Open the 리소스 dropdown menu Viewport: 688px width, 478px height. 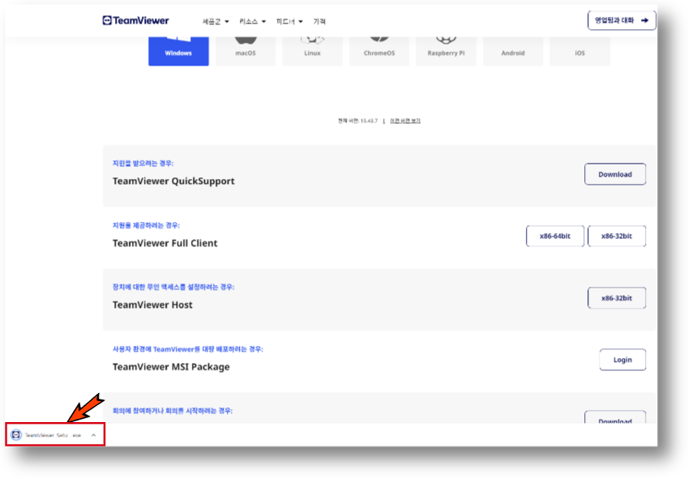(x=252, y=21)
